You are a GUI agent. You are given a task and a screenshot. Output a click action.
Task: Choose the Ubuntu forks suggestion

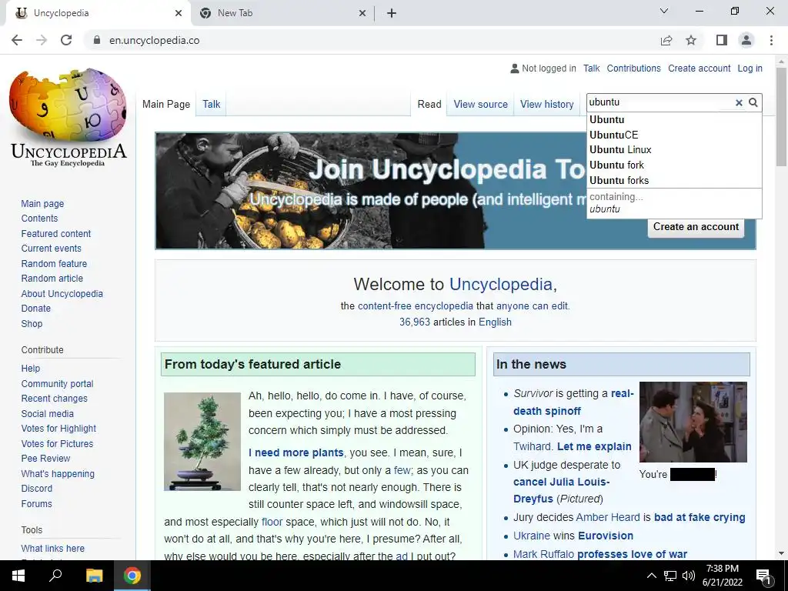(674, 180)
